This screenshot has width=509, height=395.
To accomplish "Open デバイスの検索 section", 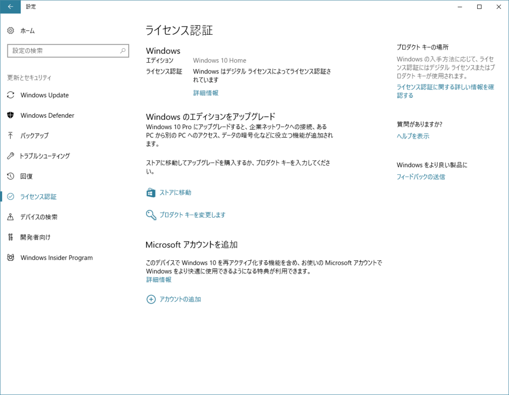I will coord(39,217).
